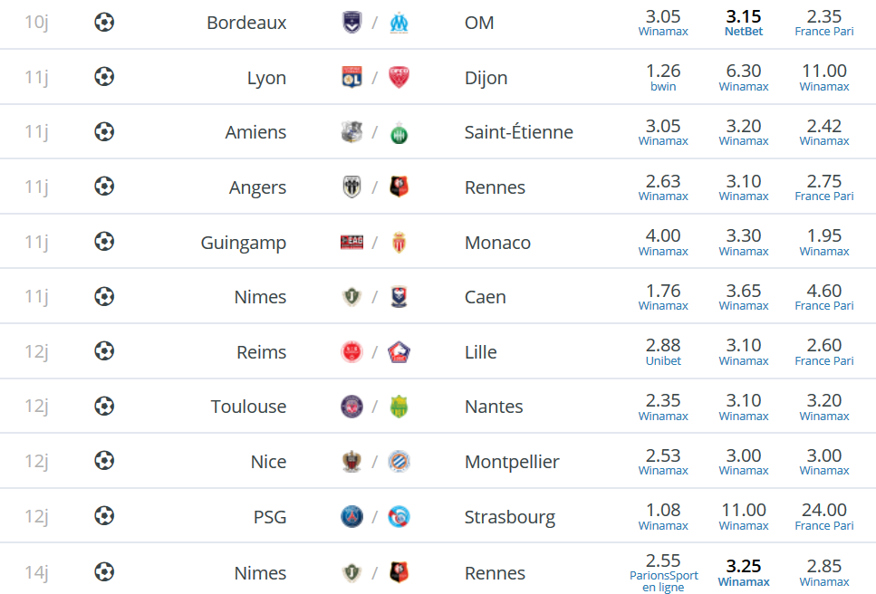Click the Dijon club crest icon
Viewport: 876px width, 594px height.
click(x=399, y=78)
